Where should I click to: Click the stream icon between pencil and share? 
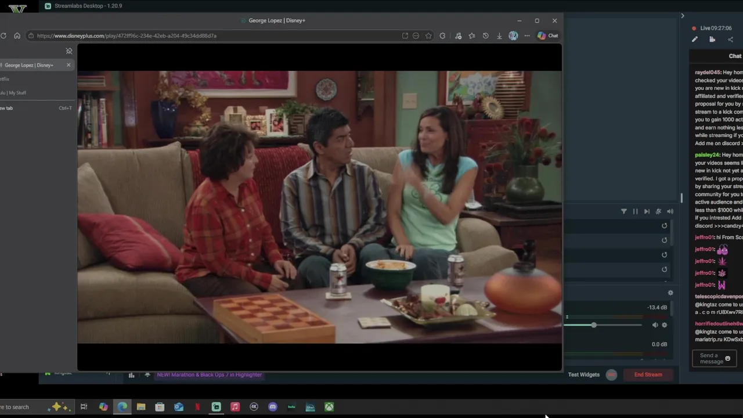pos(712,39)
